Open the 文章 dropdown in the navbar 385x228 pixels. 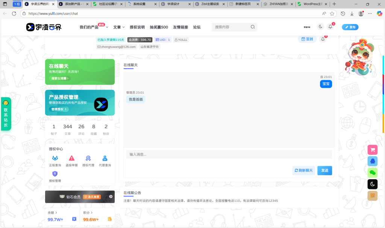(x=118, y=27)
